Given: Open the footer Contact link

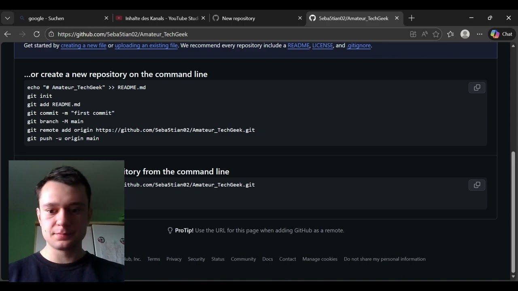Looking at the screenshot, I should (x=288, y=259).
